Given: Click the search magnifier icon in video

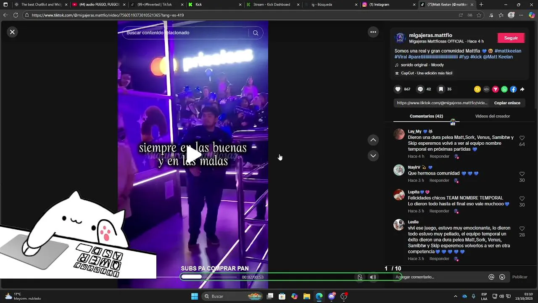Looking at the screenshot, I should coord(256,33).
